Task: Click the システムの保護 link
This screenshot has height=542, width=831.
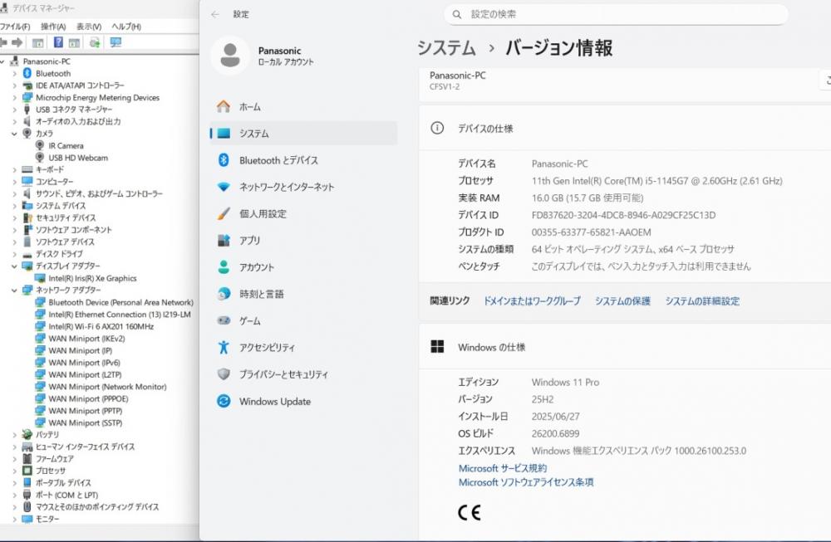Action: coord(622,301)
